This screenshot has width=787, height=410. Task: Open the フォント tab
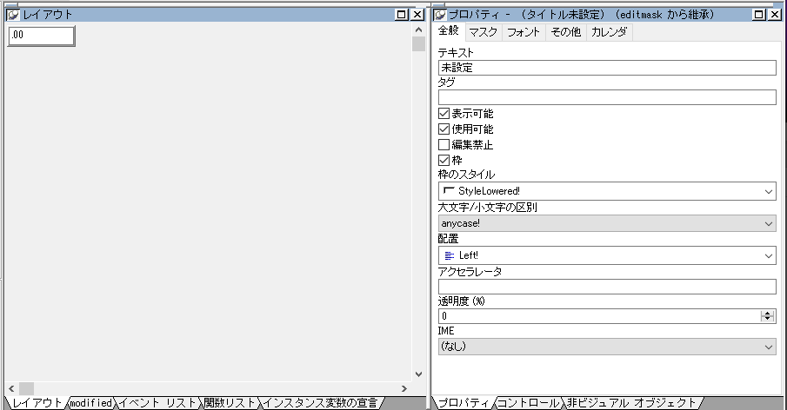click(x=523, y=32)
